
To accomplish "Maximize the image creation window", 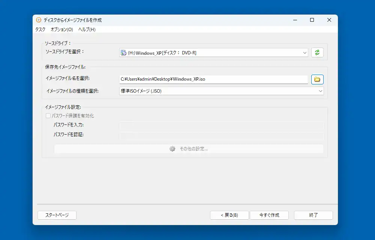I will pos(312,20).
